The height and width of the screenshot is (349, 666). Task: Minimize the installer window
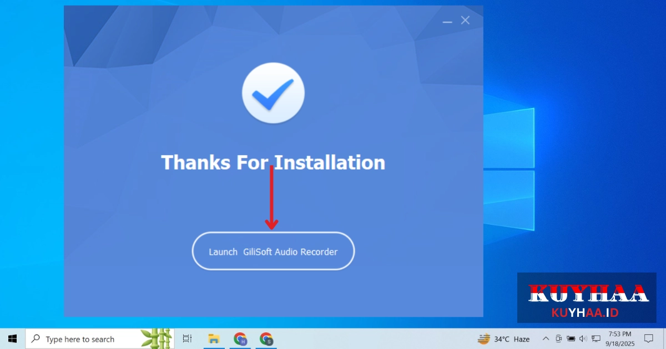(x=447, y=21)
